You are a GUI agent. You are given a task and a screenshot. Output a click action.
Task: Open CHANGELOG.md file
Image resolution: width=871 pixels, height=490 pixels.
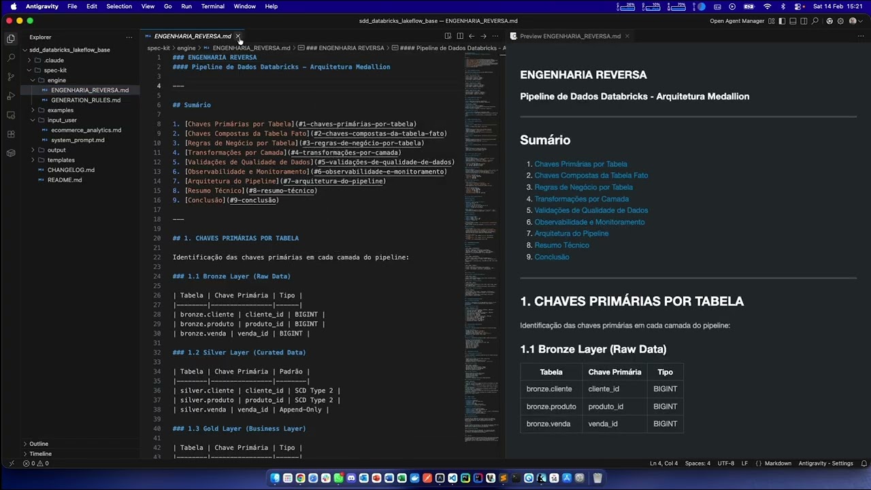71,170
